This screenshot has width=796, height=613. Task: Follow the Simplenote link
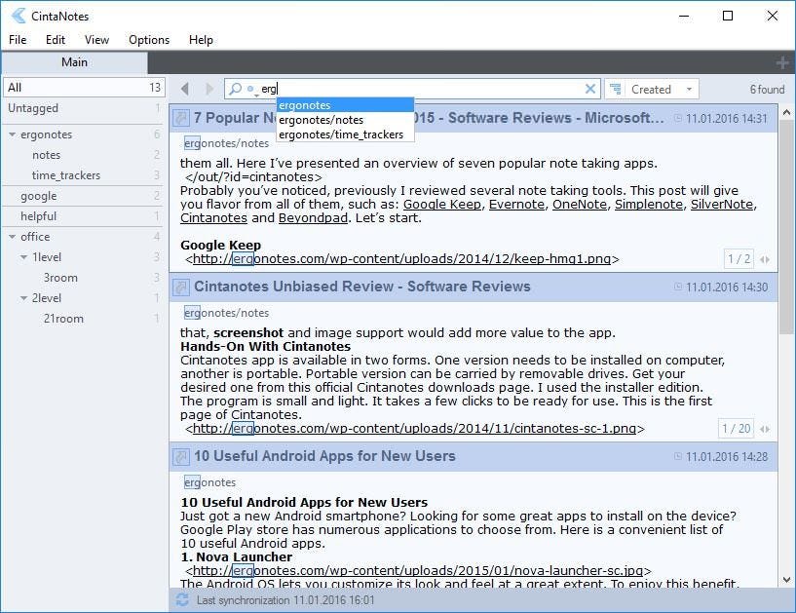pyautogui.click(x=649, y=204)
